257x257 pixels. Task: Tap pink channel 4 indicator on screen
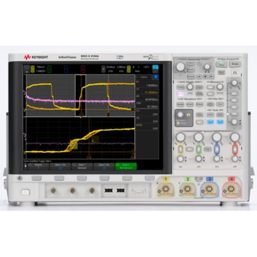(x=83, y=69)
